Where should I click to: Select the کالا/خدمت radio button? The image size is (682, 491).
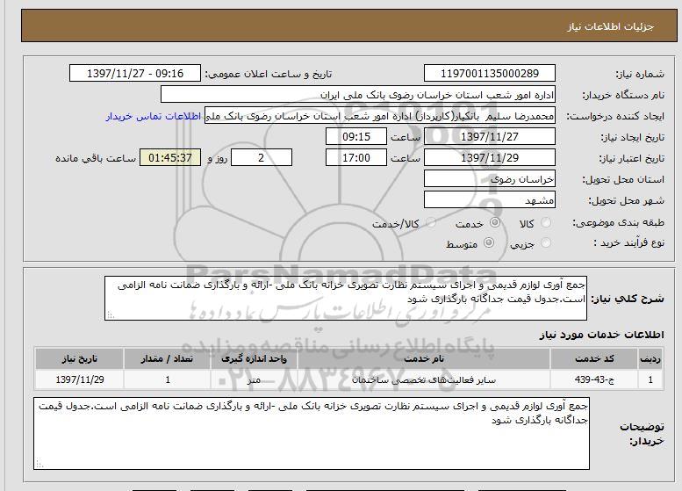(431, 223)
